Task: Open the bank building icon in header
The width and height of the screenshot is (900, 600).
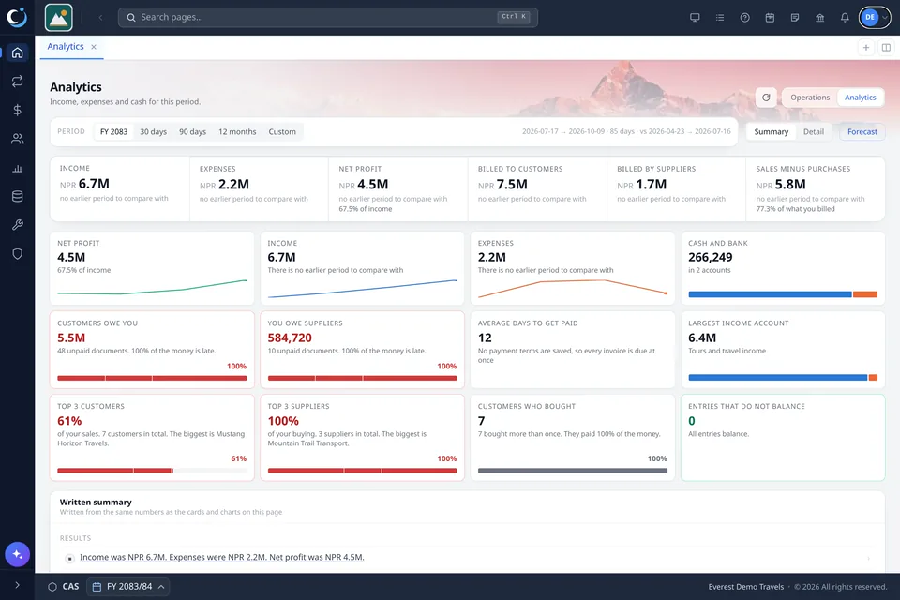Action: [x=819, y=17]
